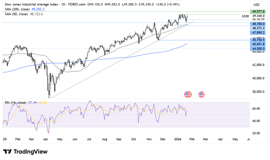Open the TradingView logo link
Viewport: 270px width, 160px height.
click(25, 152)
